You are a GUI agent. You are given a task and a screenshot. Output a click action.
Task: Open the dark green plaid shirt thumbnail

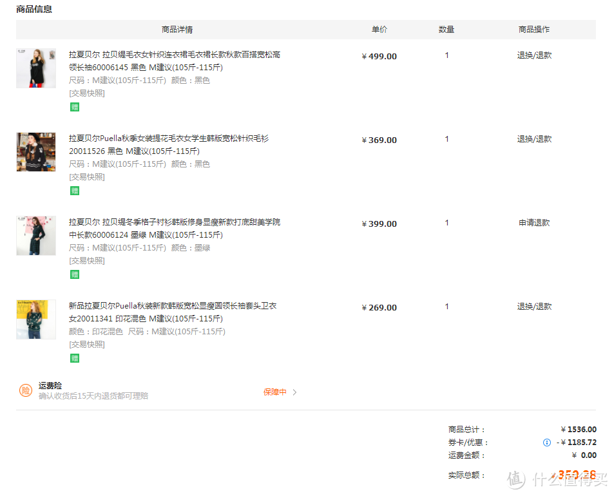pyautogui.click(x=36, y=236)
